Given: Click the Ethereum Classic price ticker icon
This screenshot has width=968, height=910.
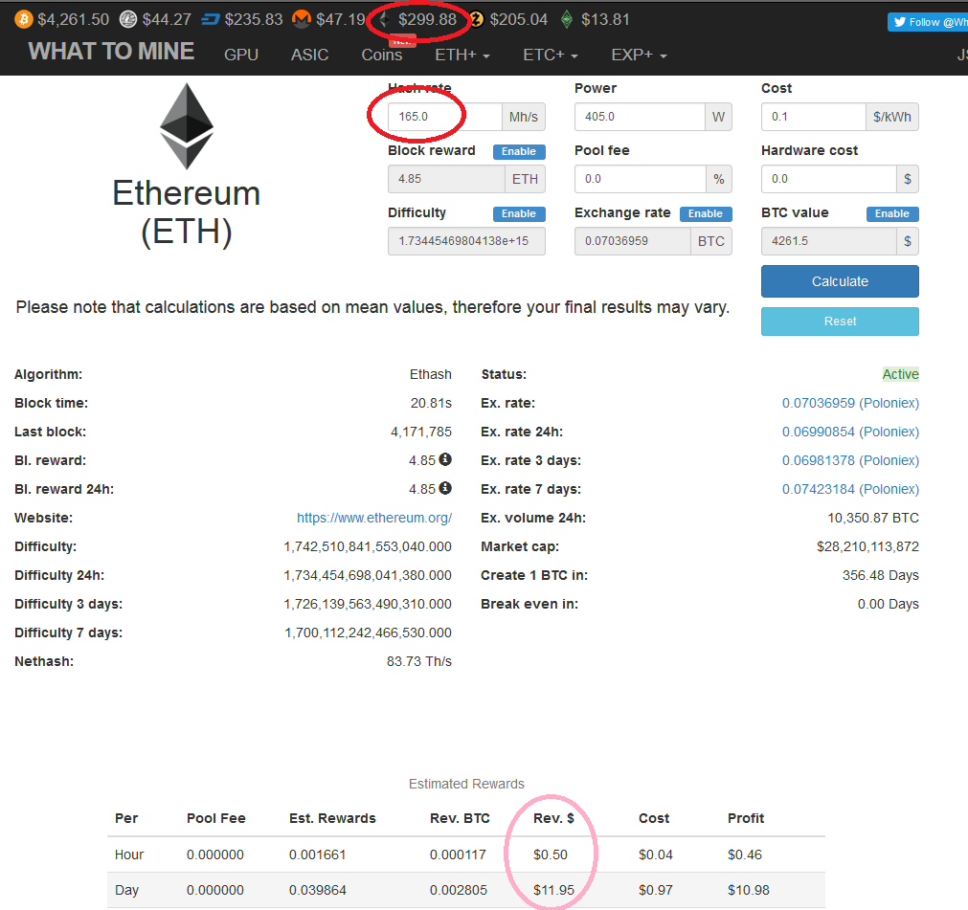Looking at the screenshot, I should click(567, 19).
